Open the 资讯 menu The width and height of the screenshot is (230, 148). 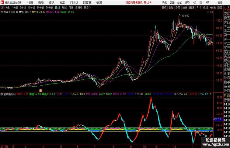point(51,2)
